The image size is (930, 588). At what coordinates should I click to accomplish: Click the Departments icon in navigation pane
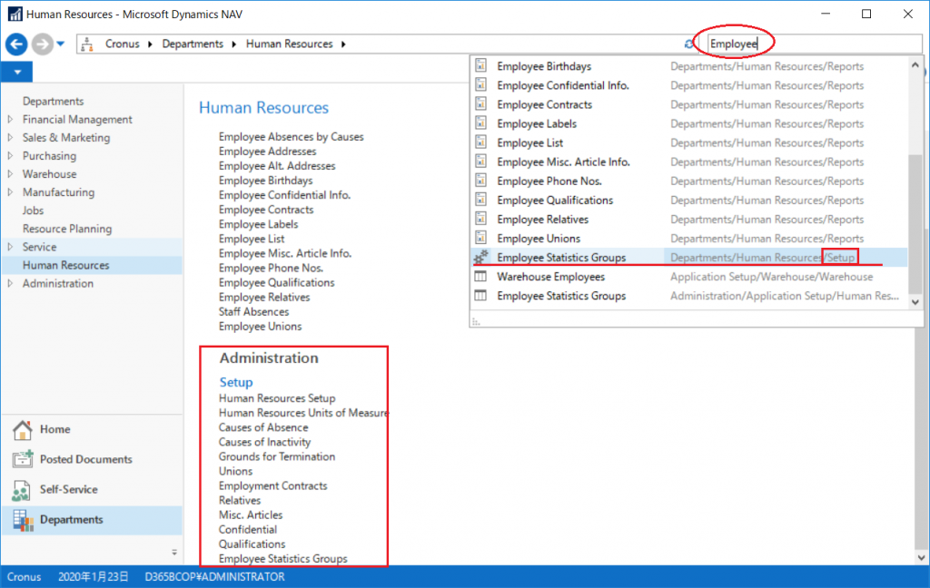23,520
